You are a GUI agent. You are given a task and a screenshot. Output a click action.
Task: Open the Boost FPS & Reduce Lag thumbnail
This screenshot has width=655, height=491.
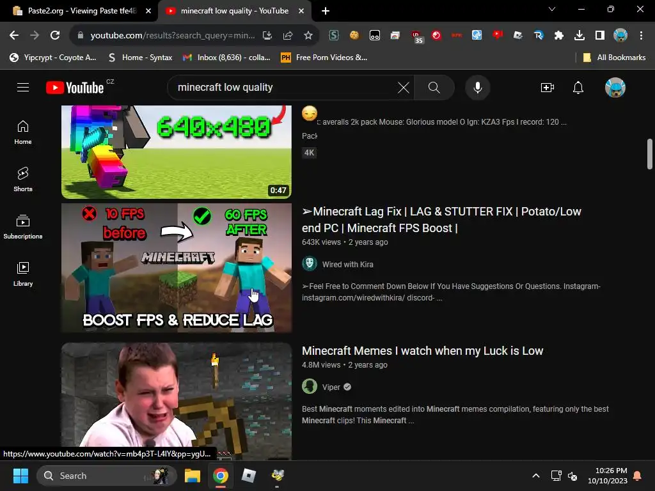[177, 268]
